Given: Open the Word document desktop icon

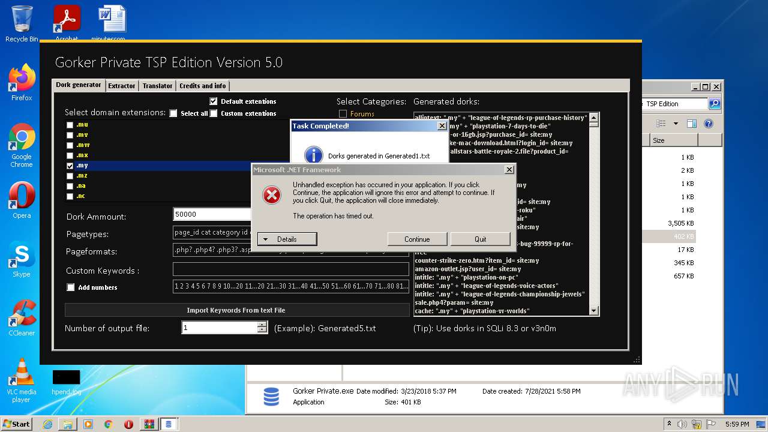Looking at the screenshot, I should 112,23.
